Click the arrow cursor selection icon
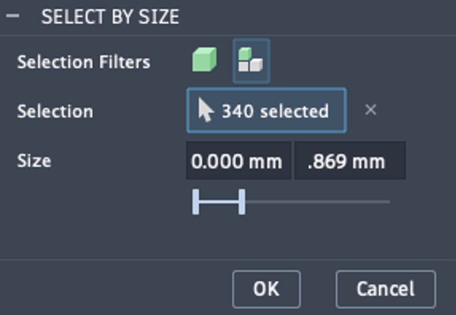The height and width of the screenshot is (315, 456). click(x=206, y=111)
